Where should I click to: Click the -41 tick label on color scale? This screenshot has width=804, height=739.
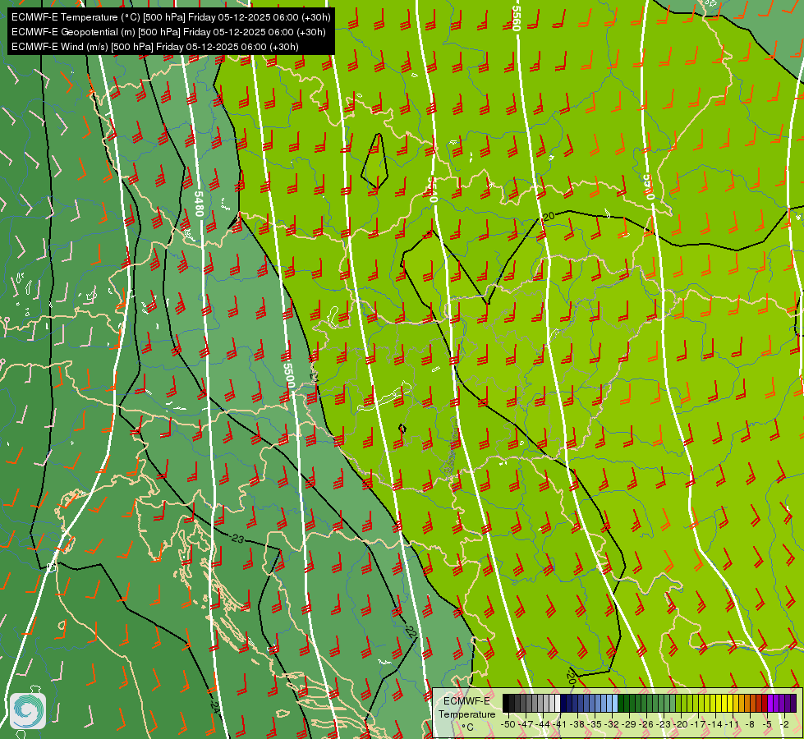click(x=559, y=725)
